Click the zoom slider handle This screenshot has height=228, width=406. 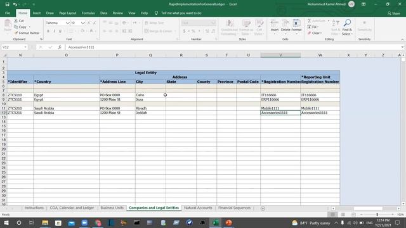tap(377, 215)
